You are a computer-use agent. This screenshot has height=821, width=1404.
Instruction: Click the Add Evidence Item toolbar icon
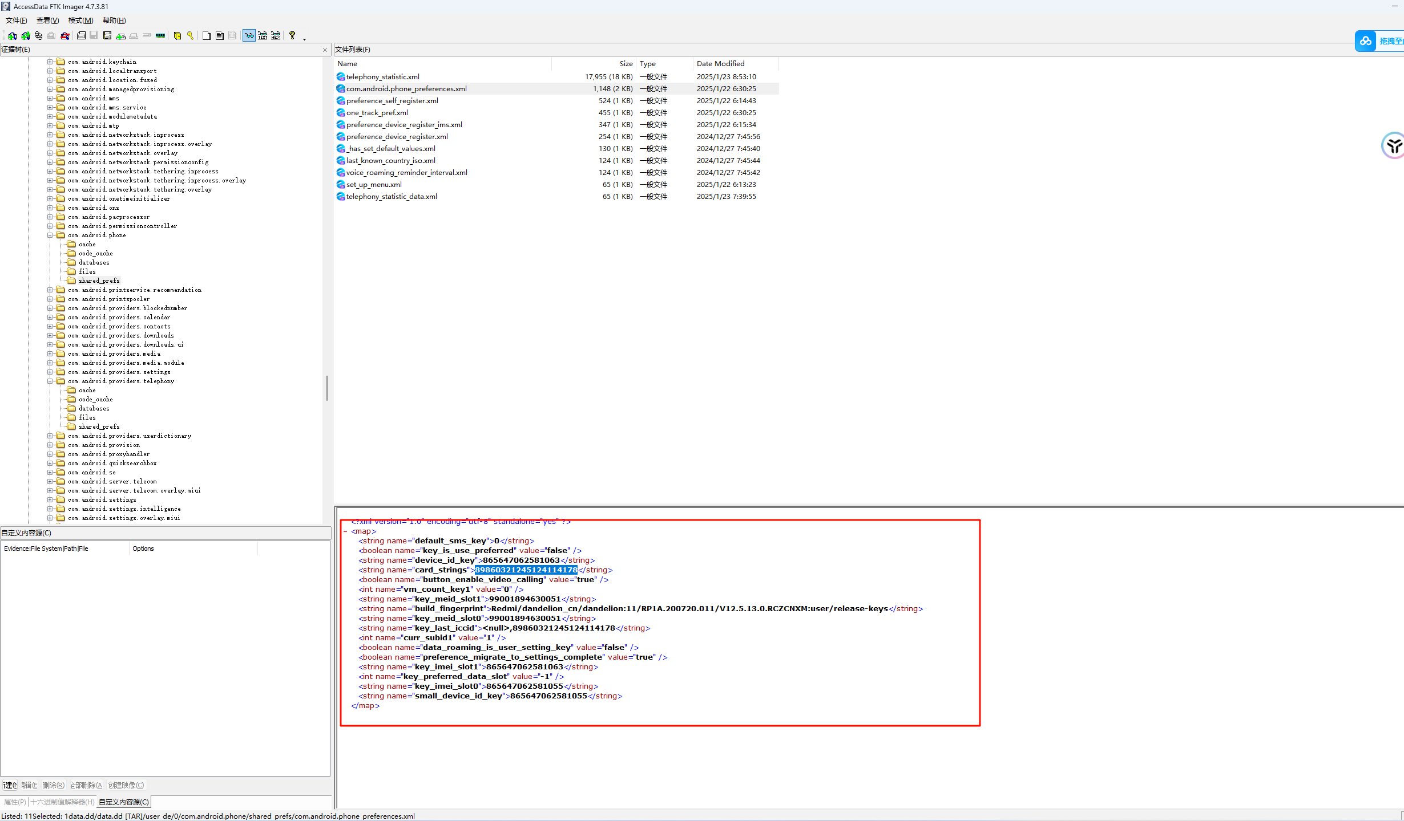pyautogui.click(x=12, y=35)
